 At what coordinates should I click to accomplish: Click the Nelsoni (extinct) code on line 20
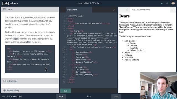(85, 75)
